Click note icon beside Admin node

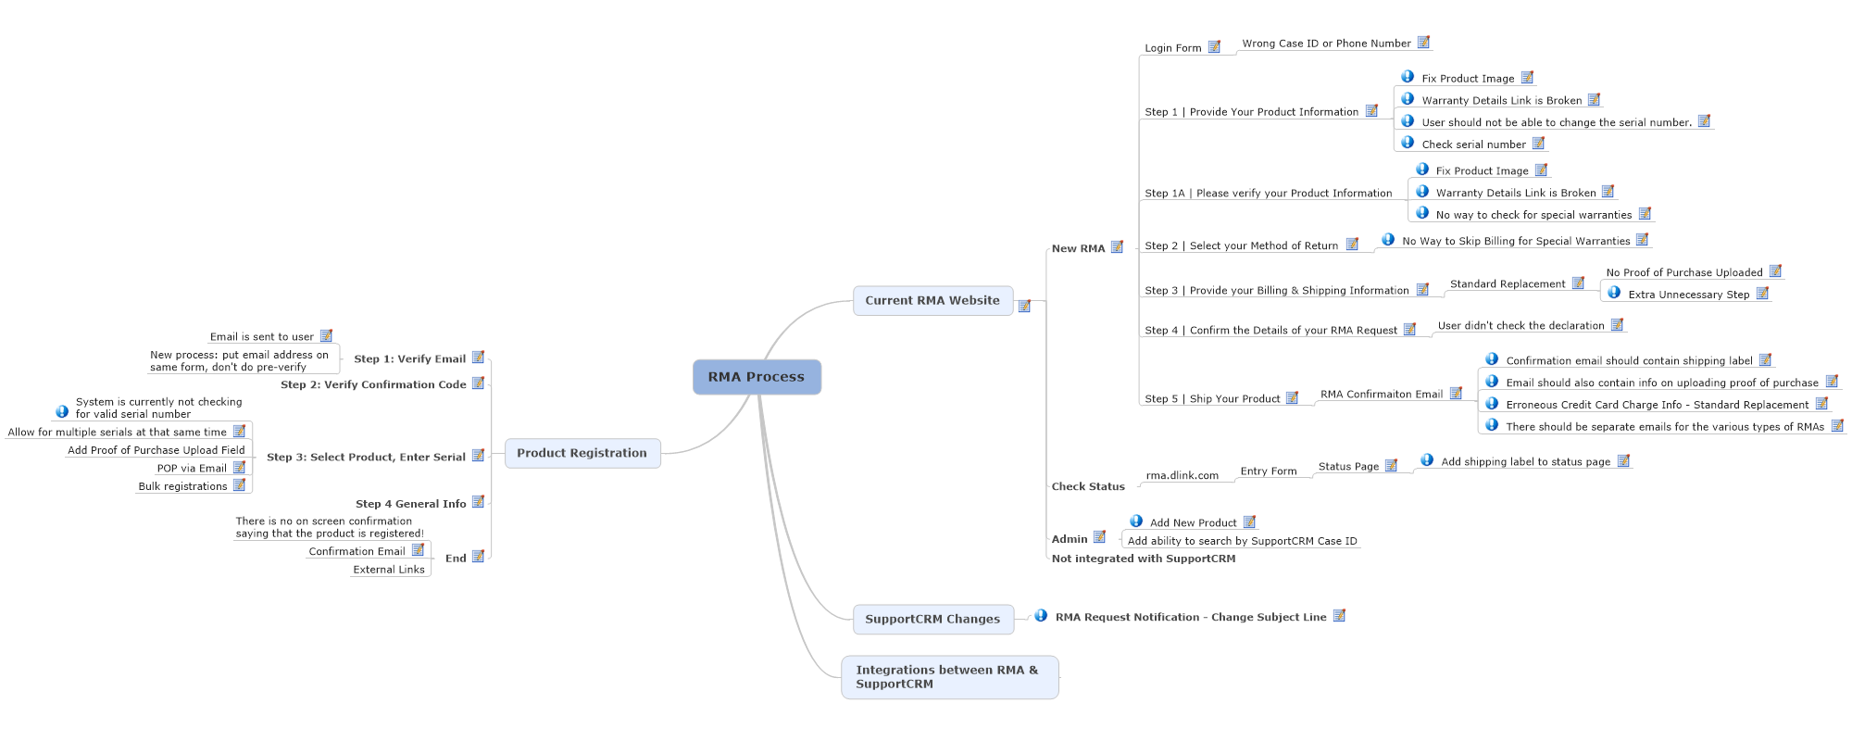1099,537
